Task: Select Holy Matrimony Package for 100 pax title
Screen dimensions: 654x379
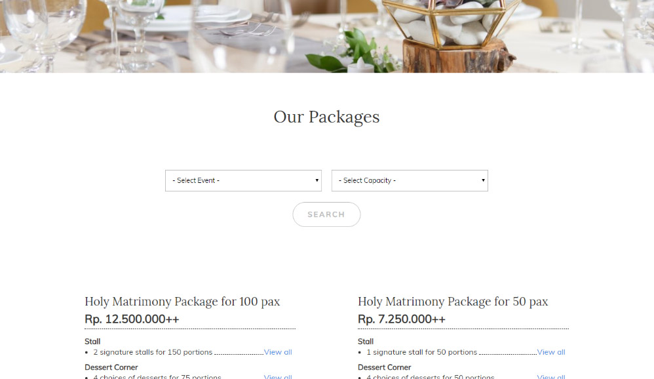Action: pyautogui.click(x=182, y=302)
